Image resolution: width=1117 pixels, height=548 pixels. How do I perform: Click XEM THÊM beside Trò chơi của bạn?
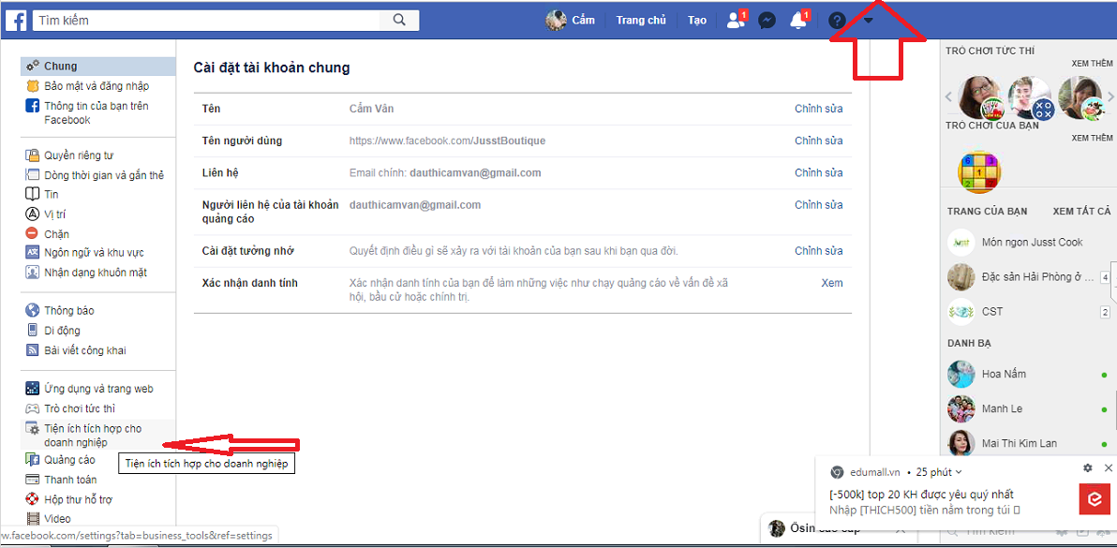point(1092,138)
